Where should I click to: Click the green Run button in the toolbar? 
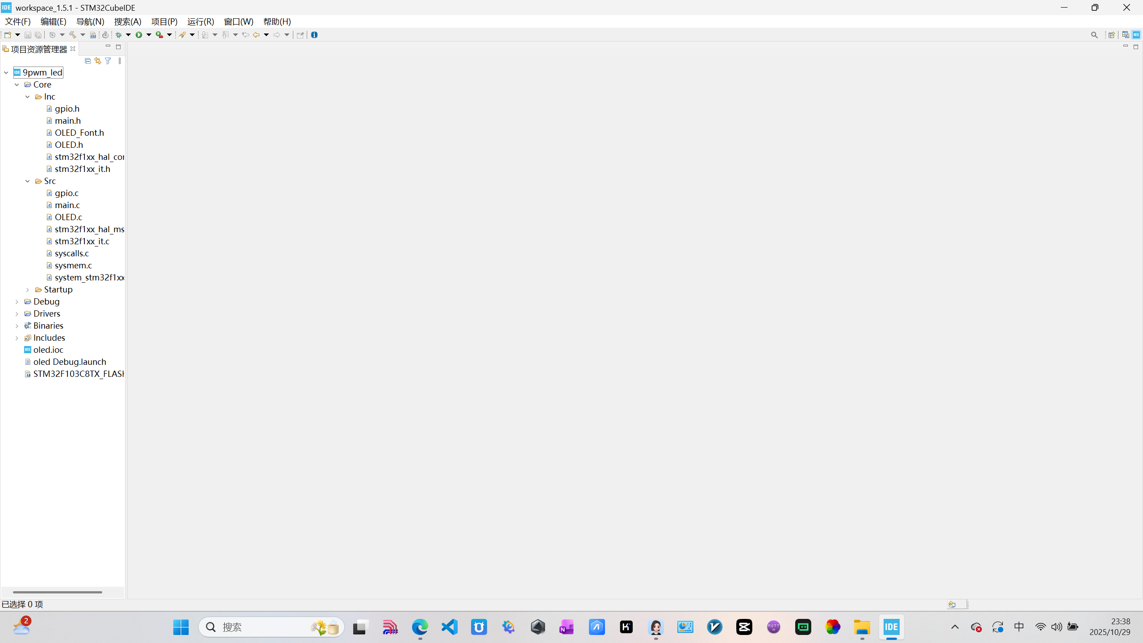click(139, 35)
